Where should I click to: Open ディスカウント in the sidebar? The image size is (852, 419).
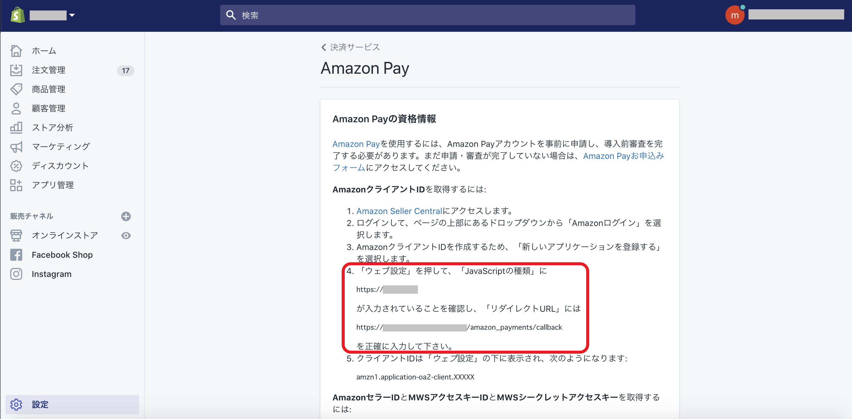point(60,166)
